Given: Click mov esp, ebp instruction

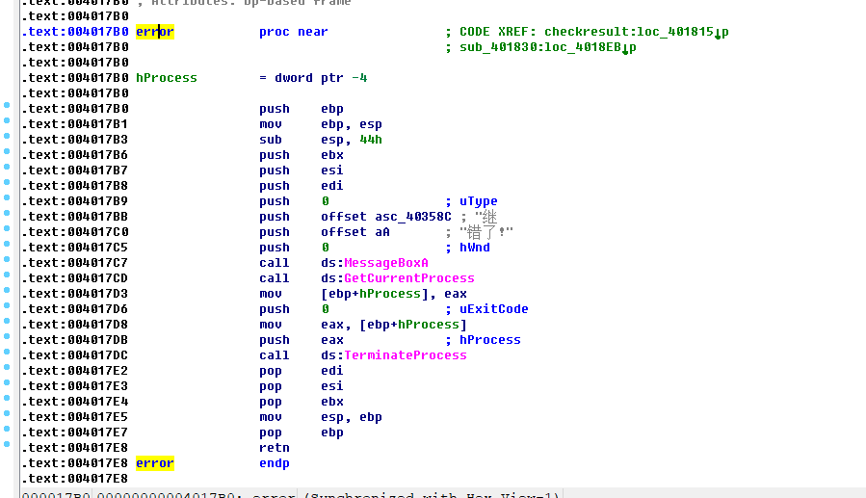Looking at the screenshot, I should coord(321,417).
